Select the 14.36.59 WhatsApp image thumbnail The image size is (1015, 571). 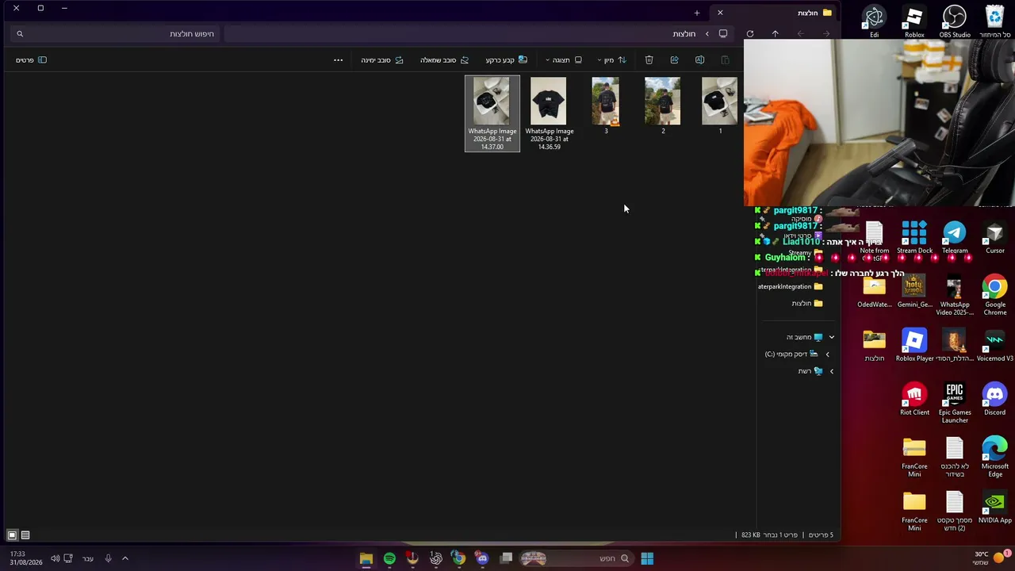[549, 113]
